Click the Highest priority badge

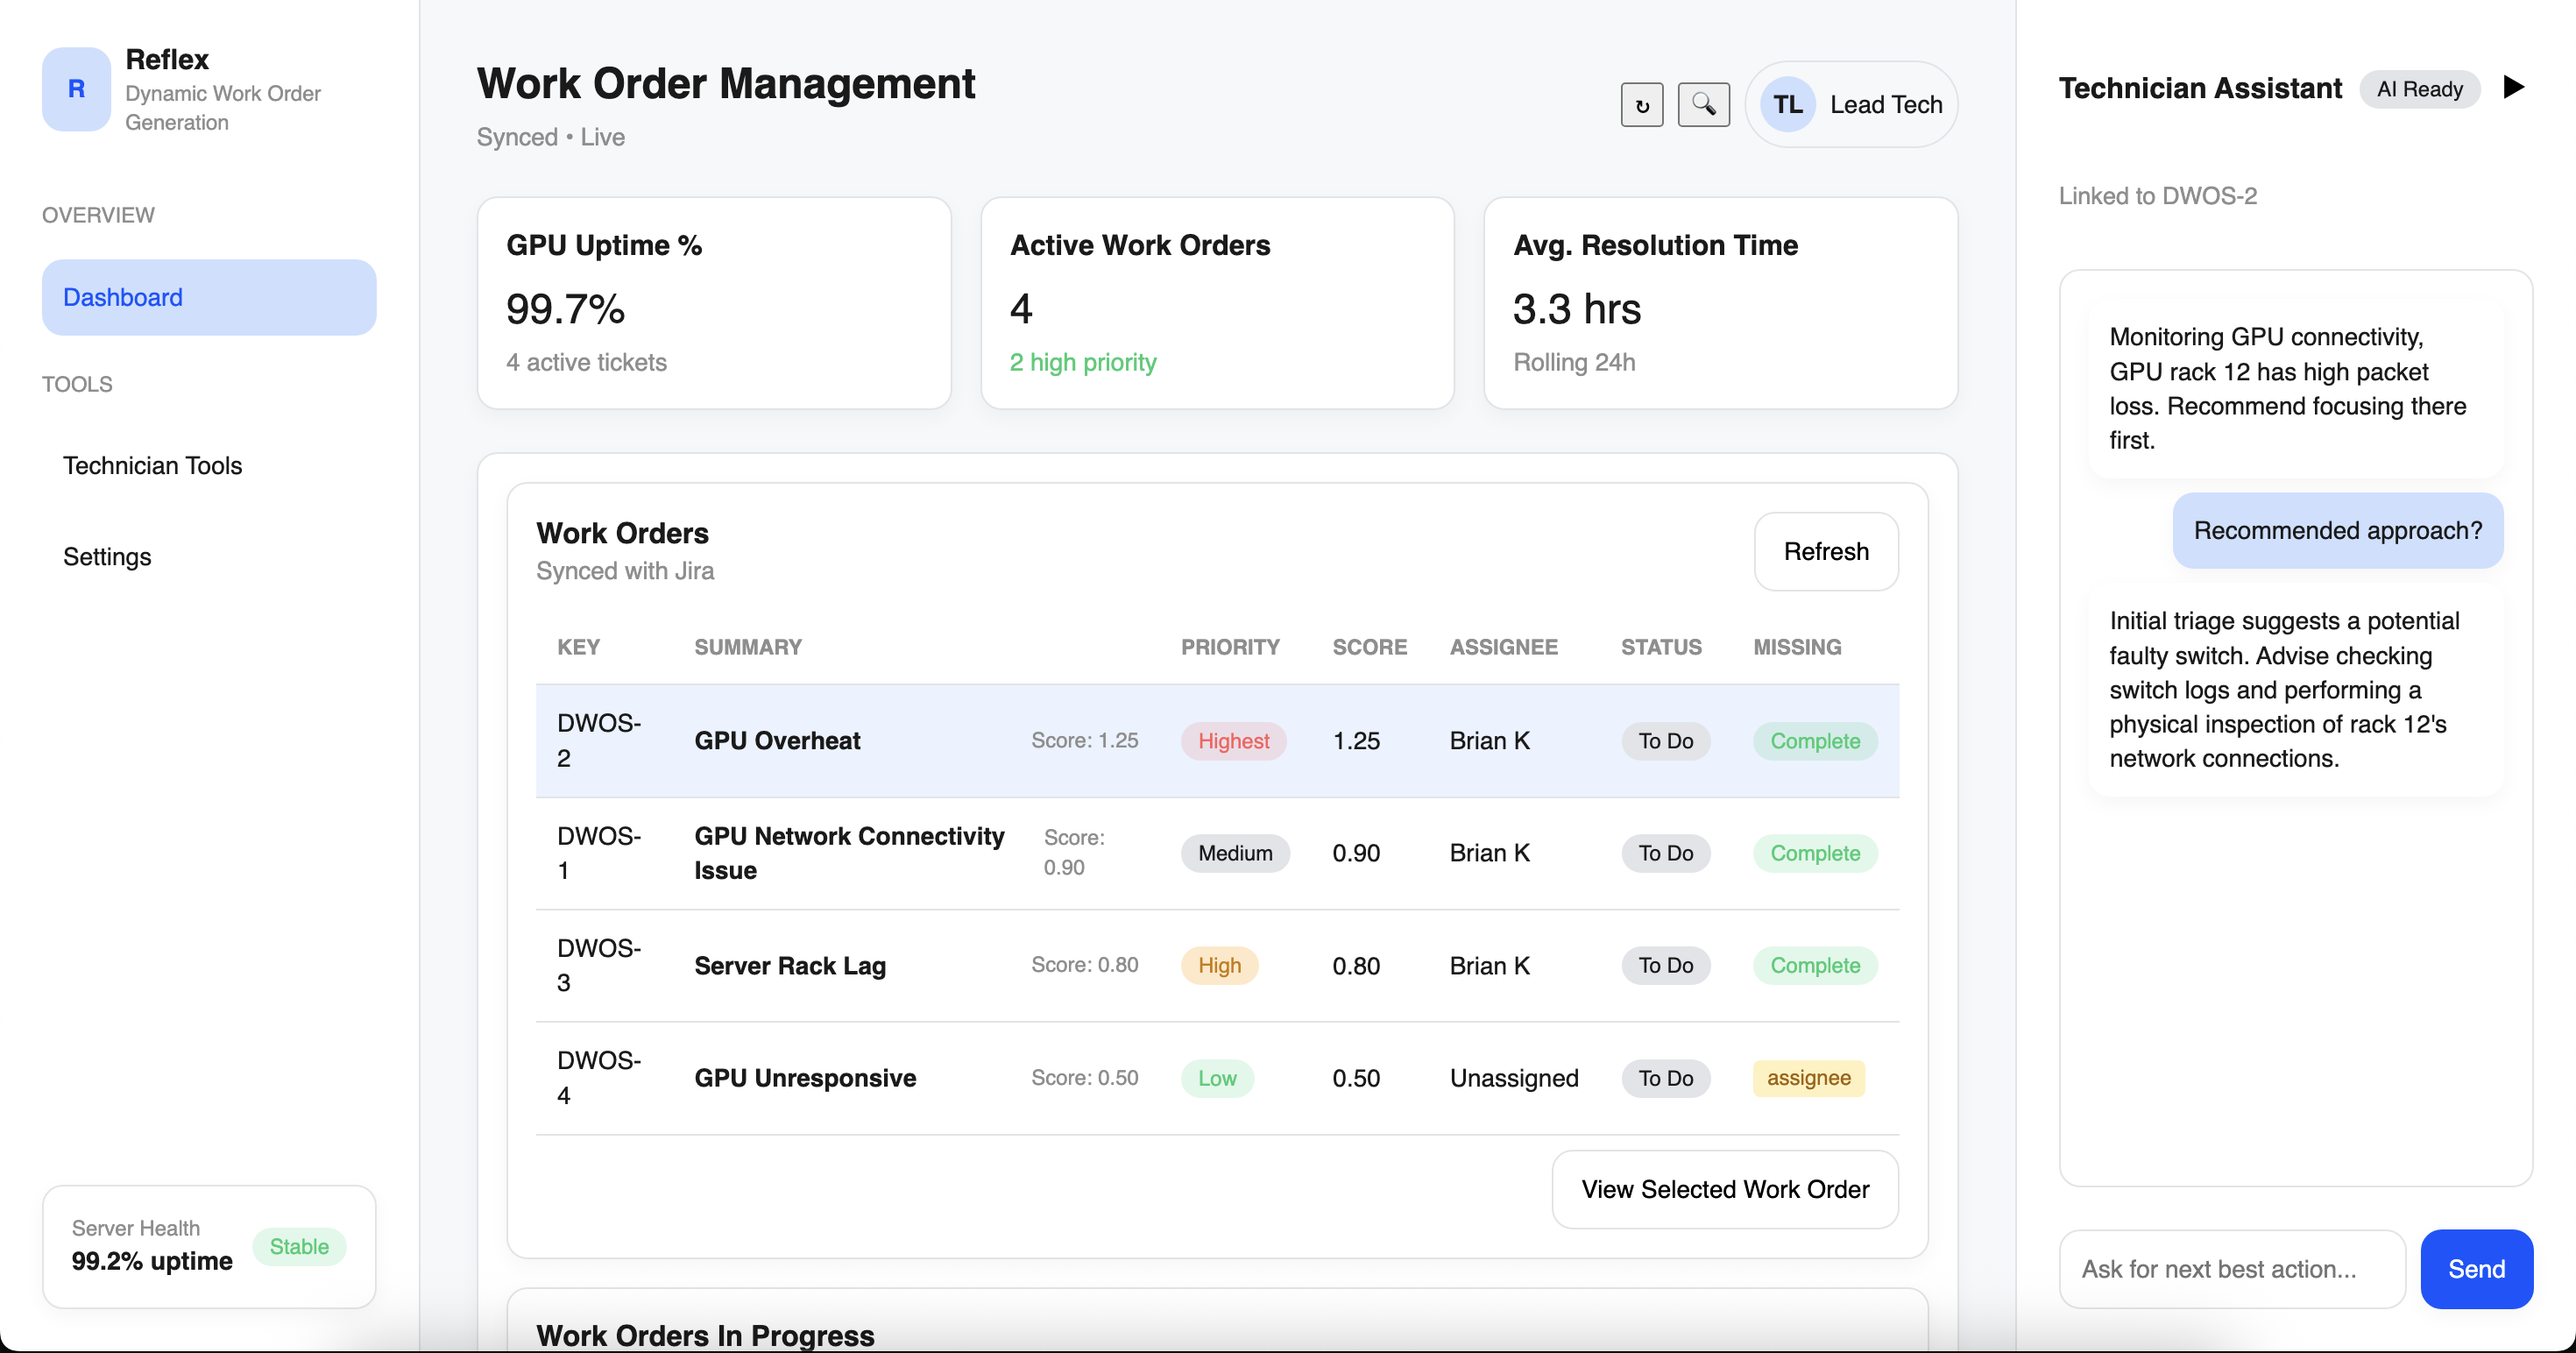tap(1232, 741)
